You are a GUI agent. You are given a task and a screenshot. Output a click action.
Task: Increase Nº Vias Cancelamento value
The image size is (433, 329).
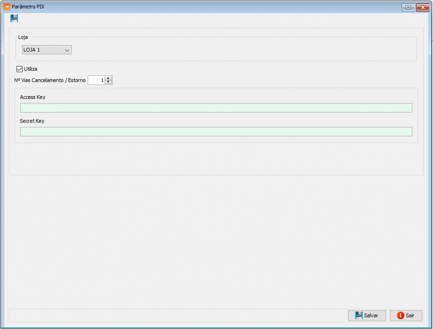pyautogui.click(x=109, y=78)
